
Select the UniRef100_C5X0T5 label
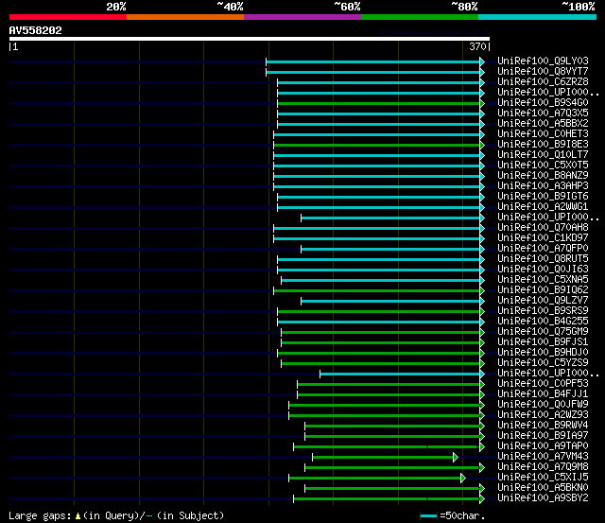pyautogui.click(x=543, y=166)
